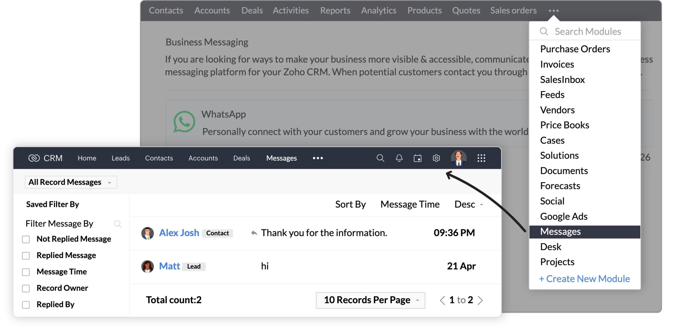
Task: Open the 'Deals' tab in the background window
Action: click(x=252, y=11)
